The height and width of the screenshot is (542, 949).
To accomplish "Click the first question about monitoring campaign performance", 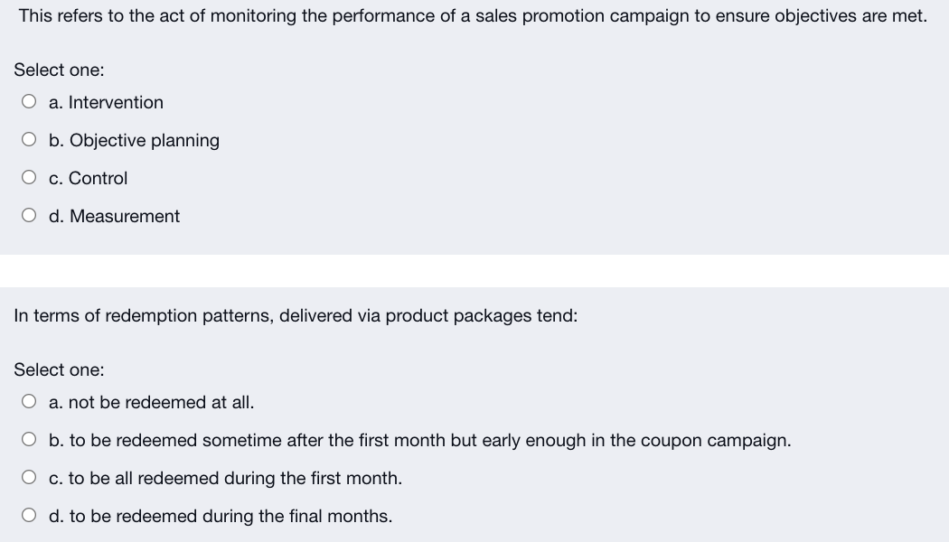I will click(472, 14).
